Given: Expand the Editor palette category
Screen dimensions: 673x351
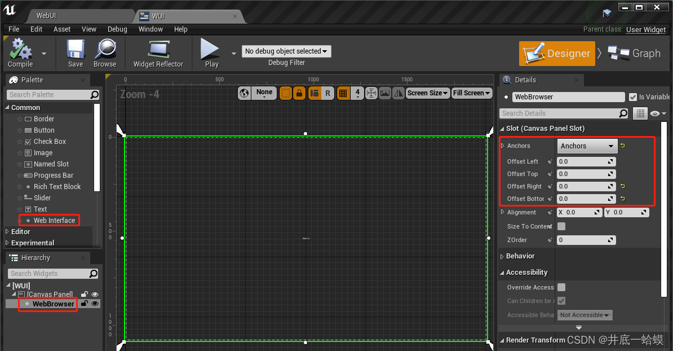Looking at the screenshot, I should [7, 231].
